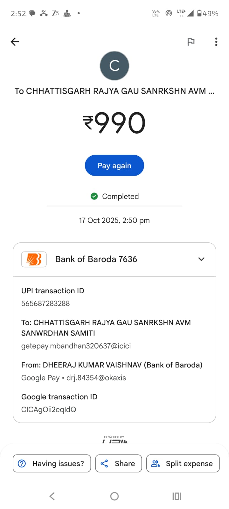Tap the recipient avatar circle 'C'
This screenshot has height=509, width=229.
click(114, 66)
